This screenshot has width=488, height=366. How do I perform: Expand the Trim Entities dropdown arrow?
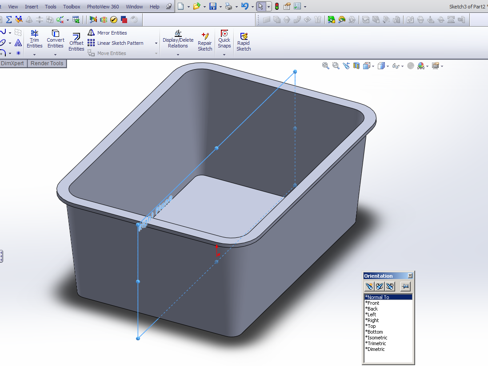(34, 55)
